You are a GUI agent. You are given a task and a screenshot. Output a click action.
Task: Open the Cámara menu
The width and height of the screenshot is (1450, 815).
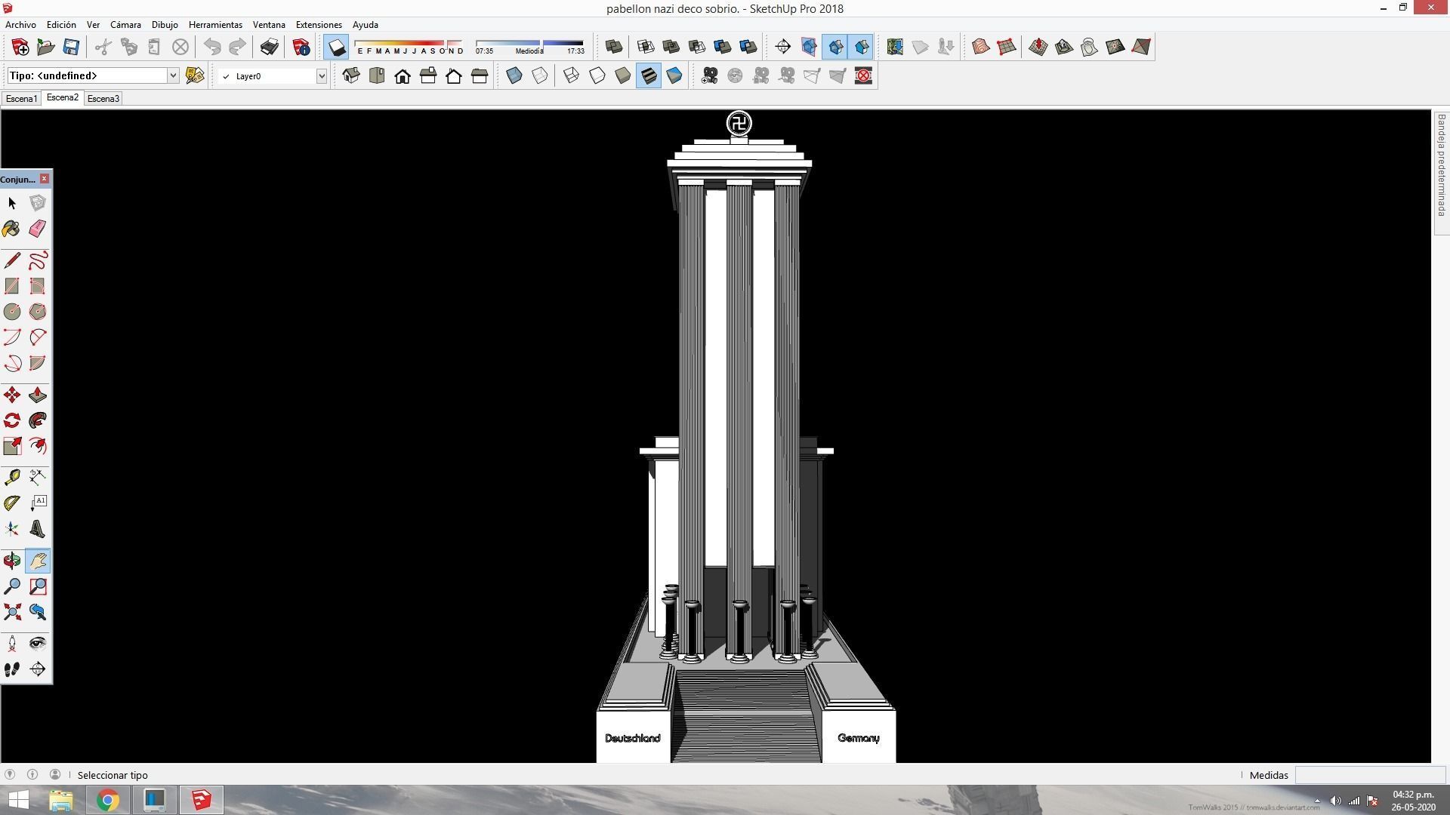click(x=125, y=25)
